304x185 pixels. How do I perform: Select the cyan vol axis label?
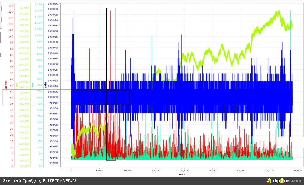pyautogui.click(x=32, y=85)
